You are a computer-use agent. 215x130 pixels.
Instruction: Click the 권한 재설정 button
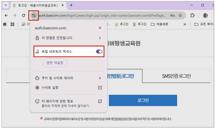(x=55, y=63)
